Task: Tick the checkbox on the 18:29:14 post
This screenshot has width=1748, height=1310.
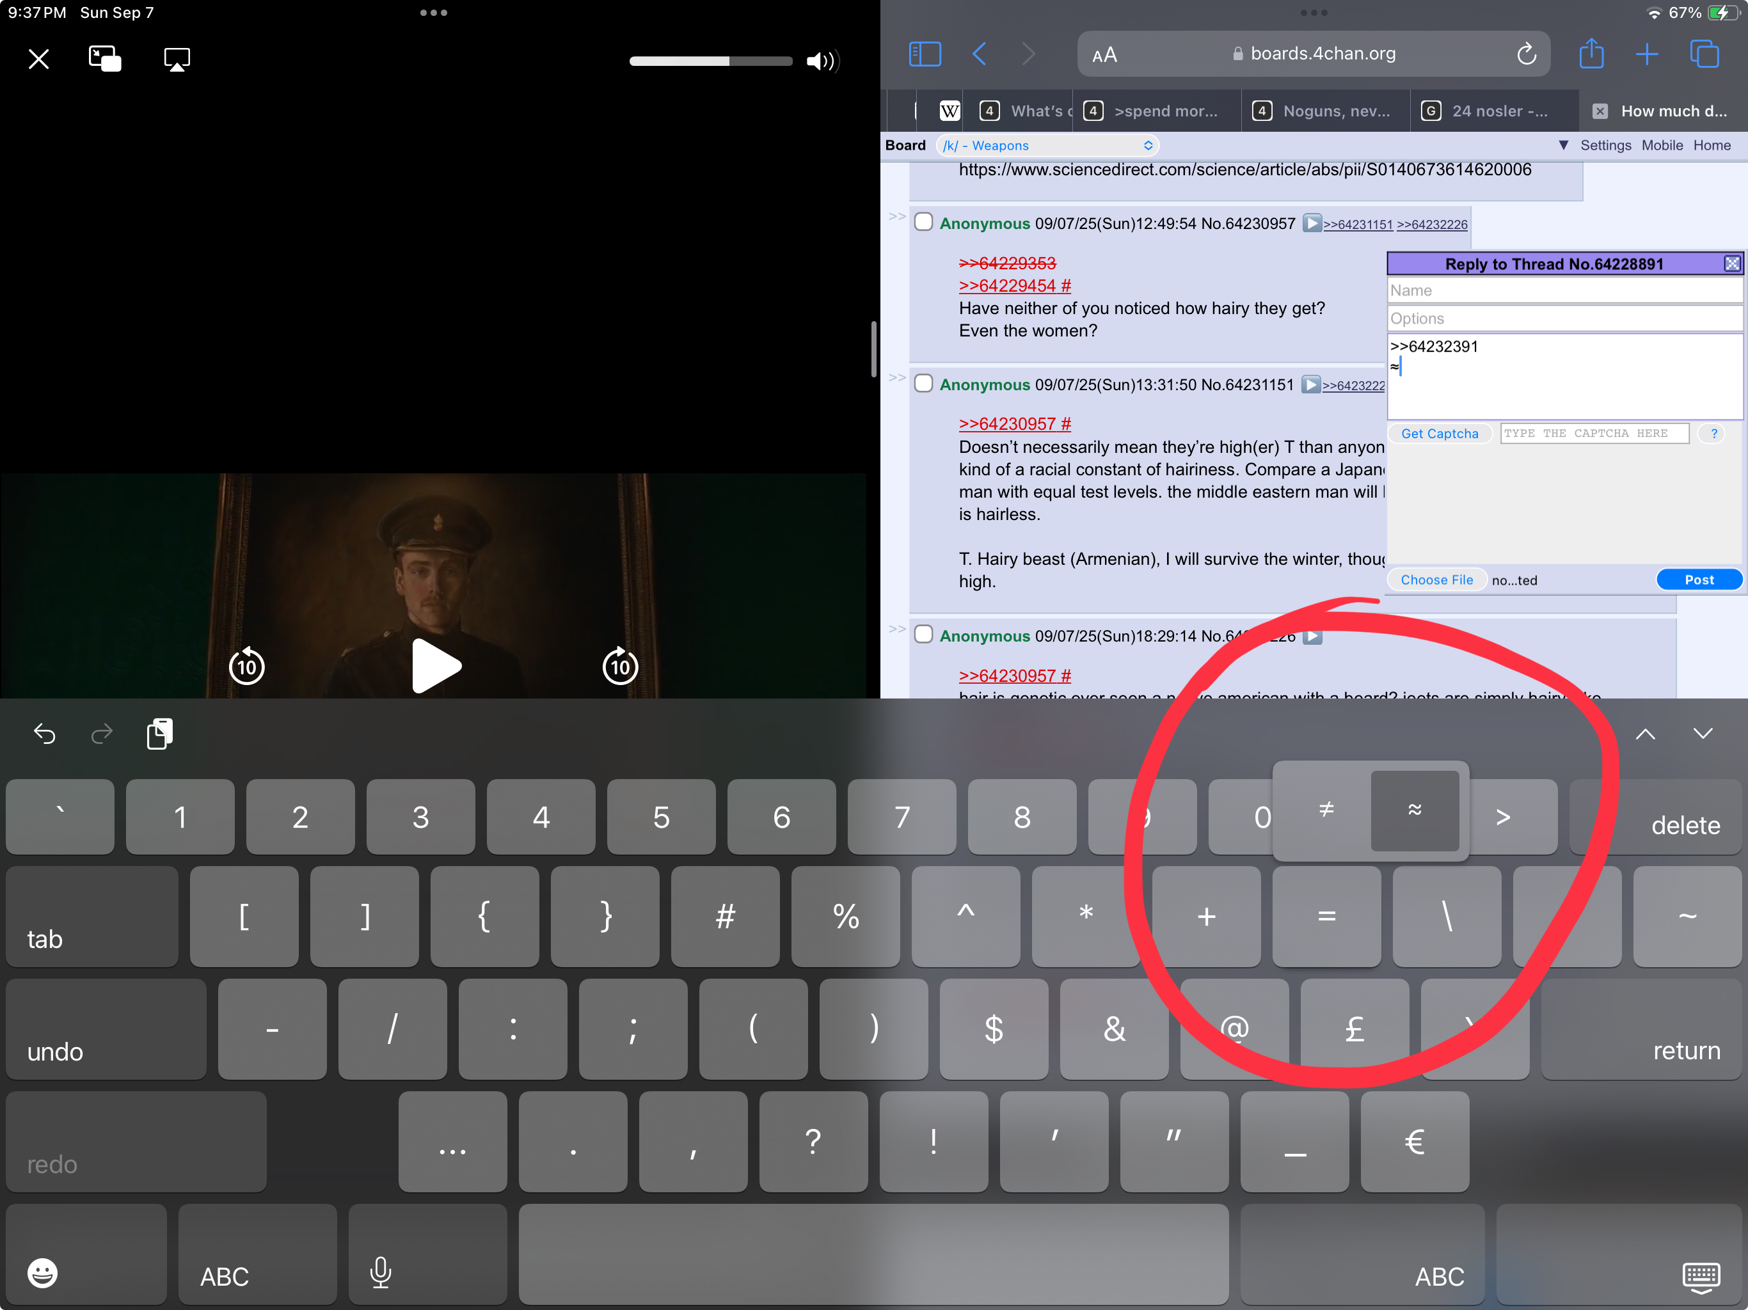Action: tap(923, 635)
